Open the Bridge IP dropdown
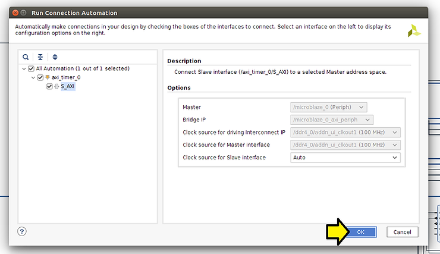The width and height of the screenshot is (440, 254). click(332, 120)
